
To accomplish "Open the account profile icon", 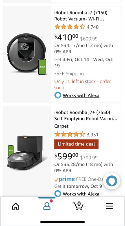I will point(47,206).
